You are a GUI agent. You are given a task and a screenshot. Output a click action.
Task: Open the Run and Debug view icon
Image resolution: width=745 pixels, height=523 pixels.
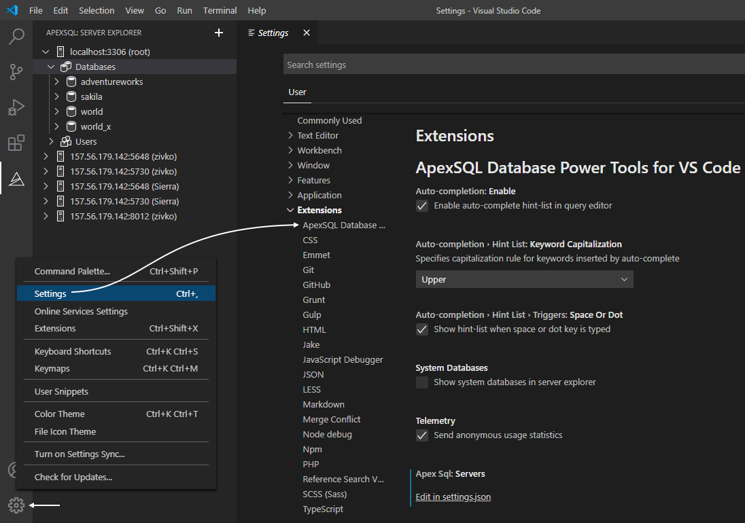click(16, 107)
